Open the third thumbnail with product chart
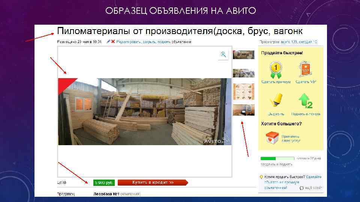This screenshot has height=202, width=360. [244, 92]
